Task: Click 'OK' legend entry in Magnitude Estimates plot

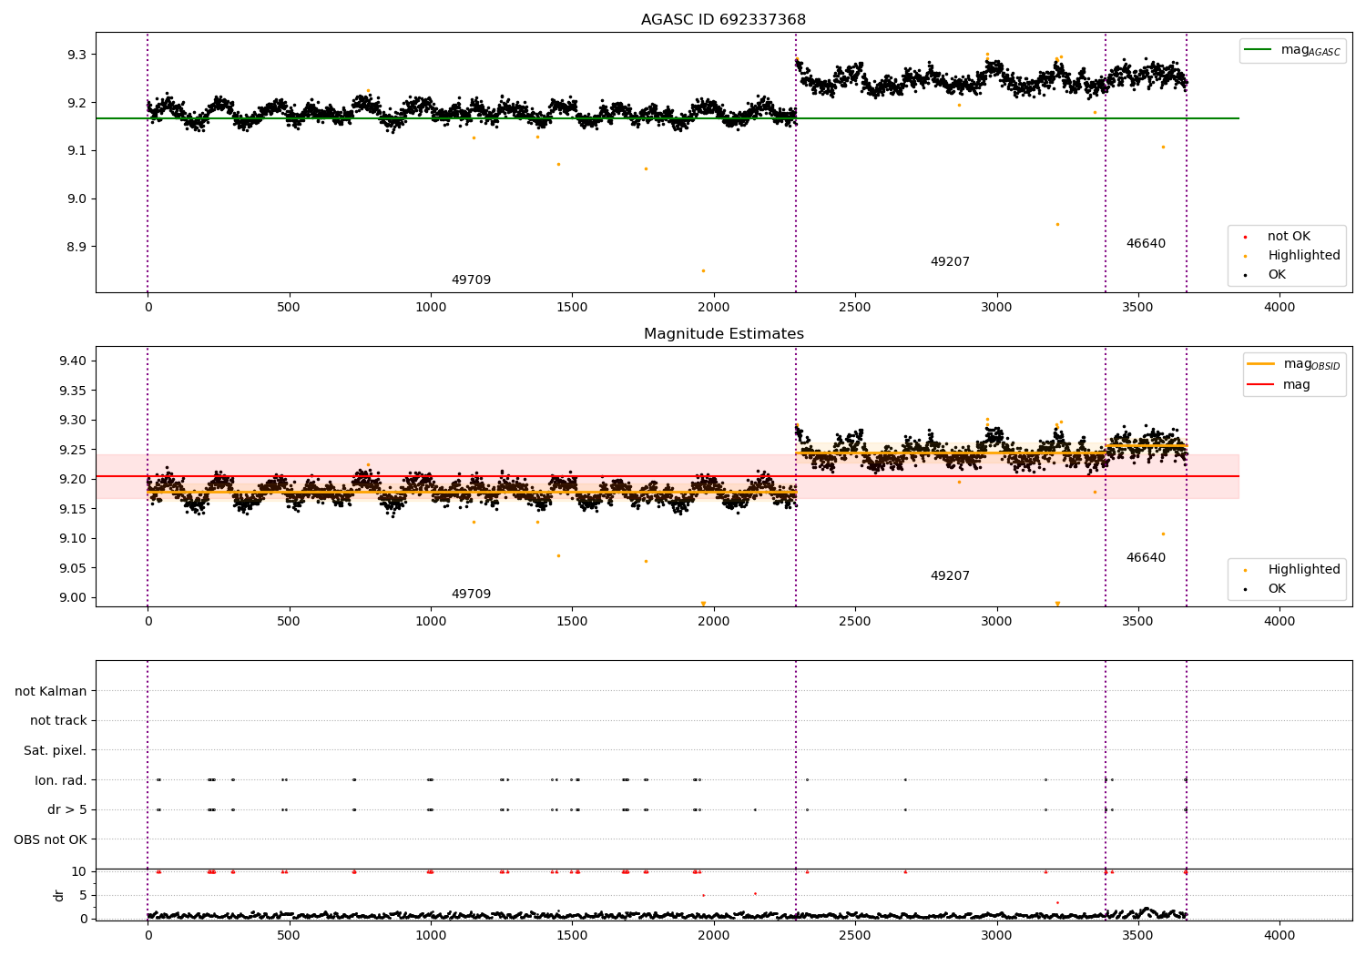Action: 1266,589
